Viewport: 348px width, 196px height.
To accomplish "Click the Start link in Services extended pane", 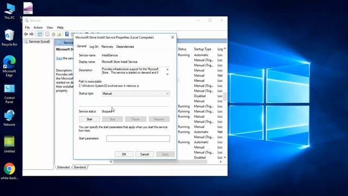I will coord(59,58).
